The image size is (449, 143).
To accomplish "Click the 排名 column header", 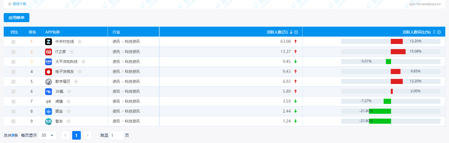I will (33, 32).
